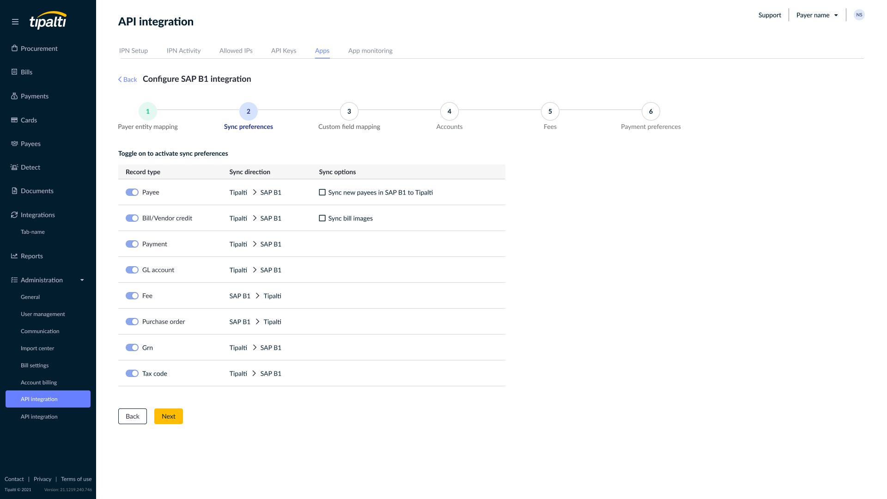Click the Bills sidebar icon
This screenshot has height=499, width=887.
[x=14, y=72]
